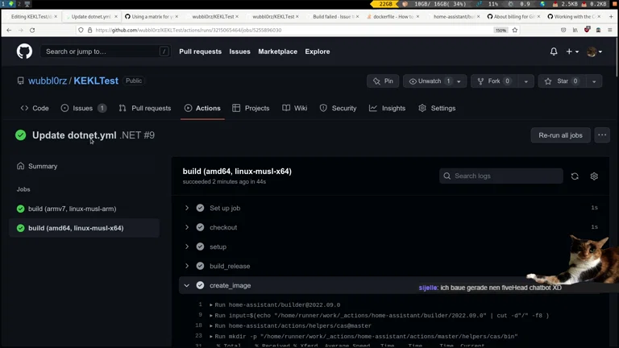Click Re-run all jobs
This screenshot has width=619, height=348.
tap(560, 135)
